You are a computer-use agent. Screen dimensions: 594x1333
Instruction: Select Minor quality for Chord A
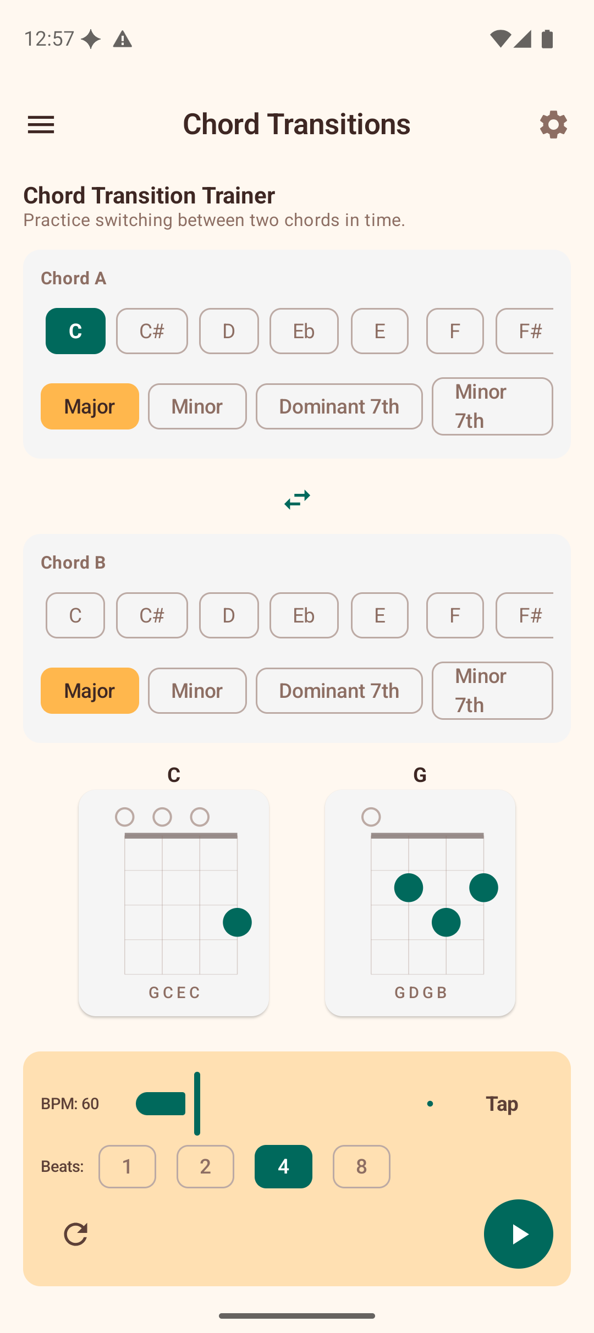[197, 406]
